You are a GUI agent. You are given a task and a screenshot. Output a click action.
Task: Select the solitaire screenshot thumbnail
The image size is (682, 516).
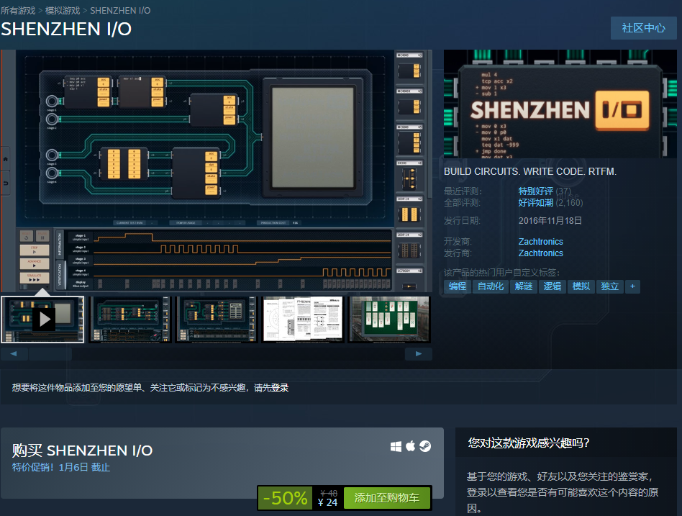pyautogui.click(x=389, y=320)
